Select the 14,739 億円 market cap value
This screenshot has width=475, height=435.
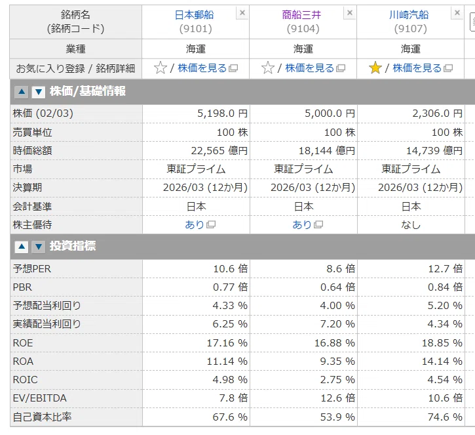(x=434, y=151)
